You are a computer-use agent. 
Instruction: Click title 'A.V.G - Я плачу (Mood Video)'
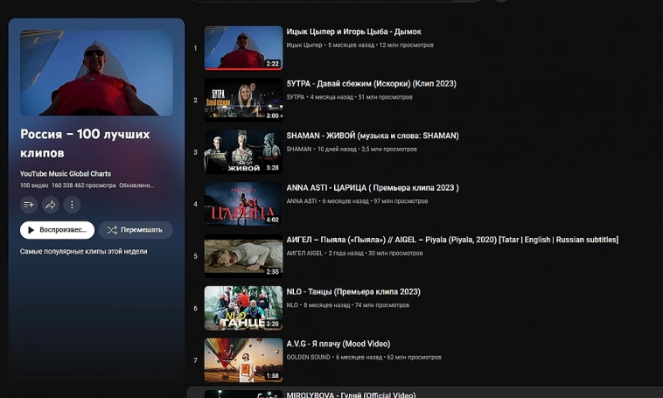[338, 344]
